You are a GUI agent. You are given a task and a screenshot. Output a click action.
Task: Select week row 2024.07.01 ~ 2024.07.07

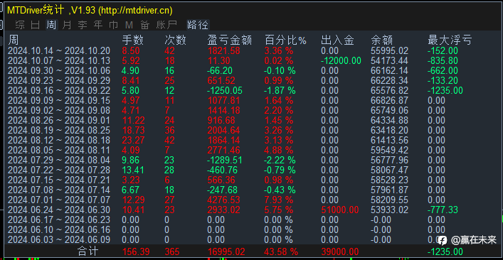point(252,200)
